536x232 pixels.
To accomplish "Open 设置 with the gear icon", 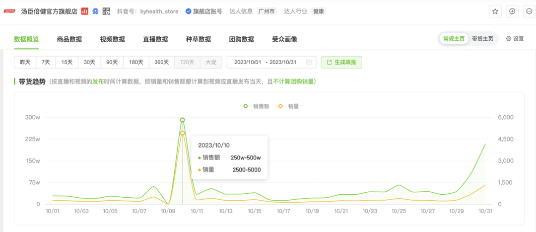I will pos(515,39).
